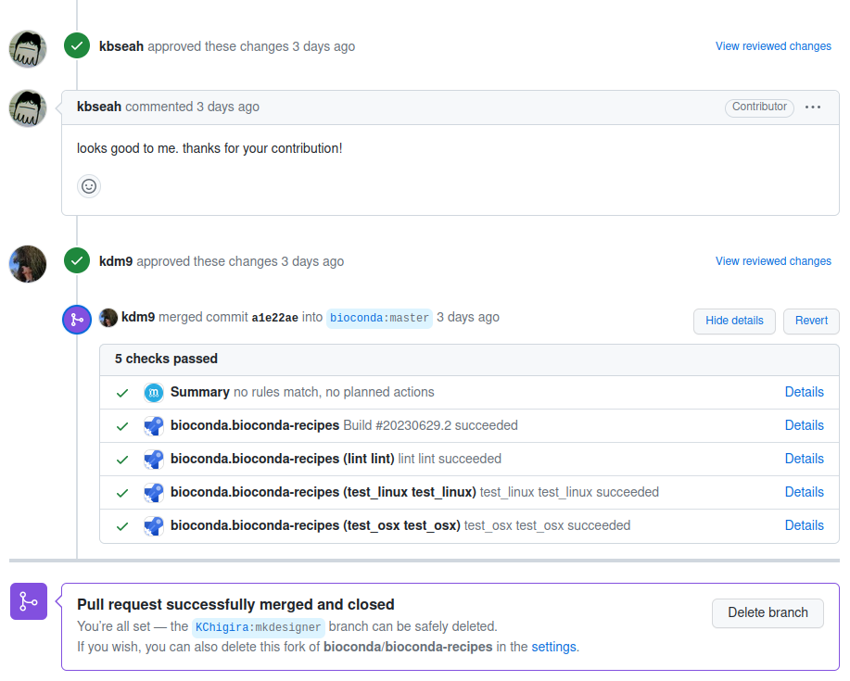Open View reviewed changes for kbseah approval
The height and width of the screenshot is (681, 850).
[x=773, y=46]
